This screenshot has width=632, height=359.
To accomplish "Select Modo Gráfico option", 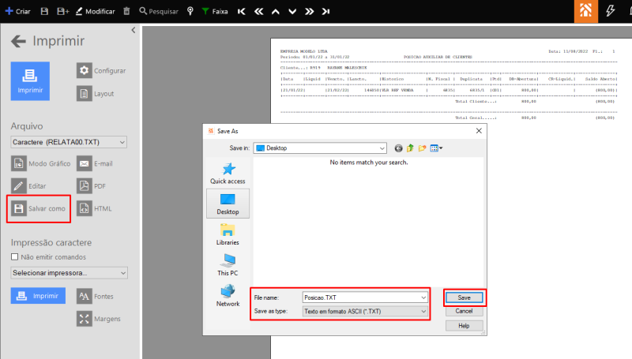I will coord(41,163).
